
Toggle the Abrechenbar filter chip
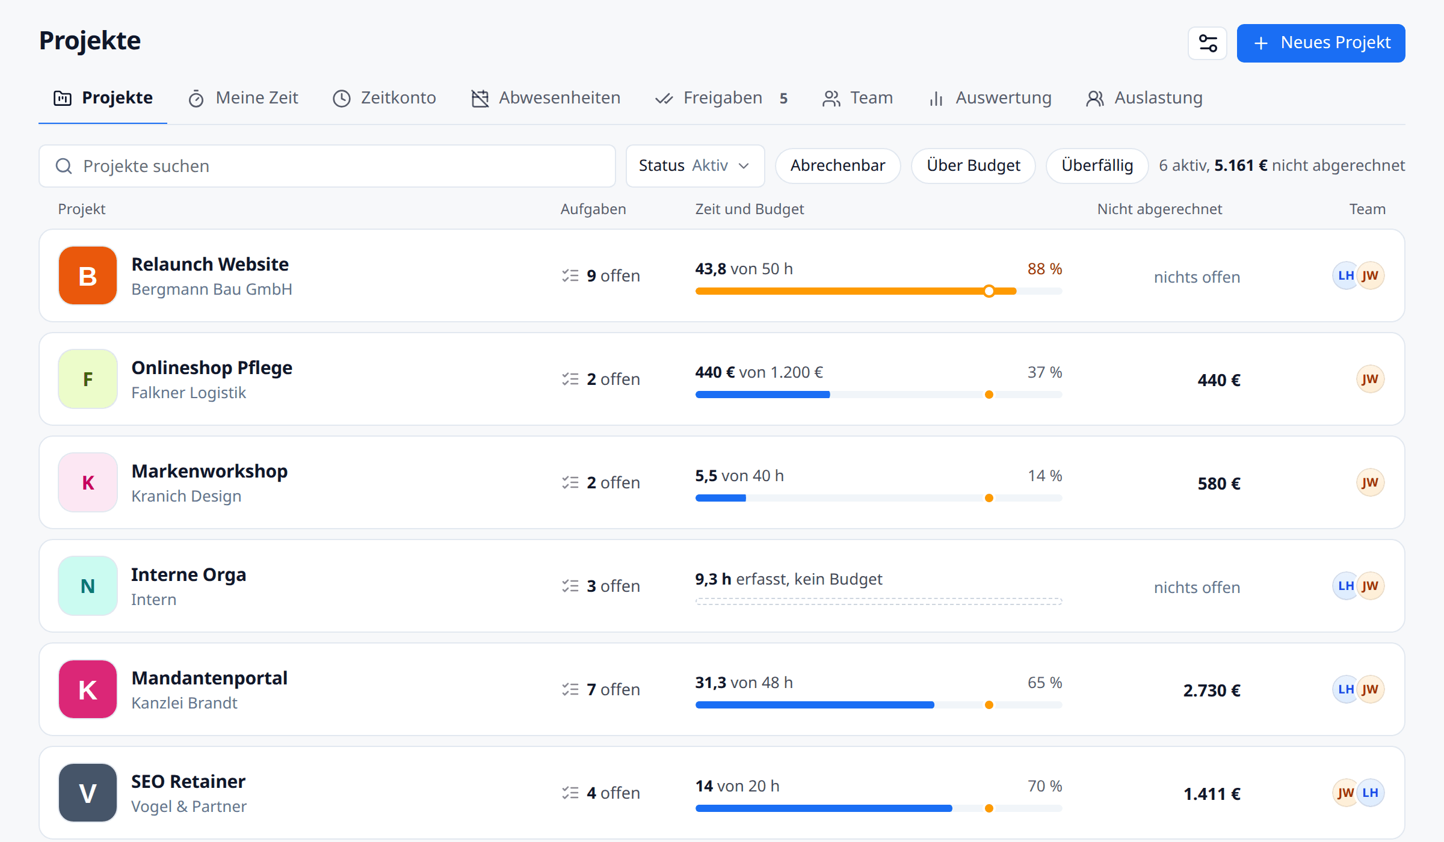838,166
